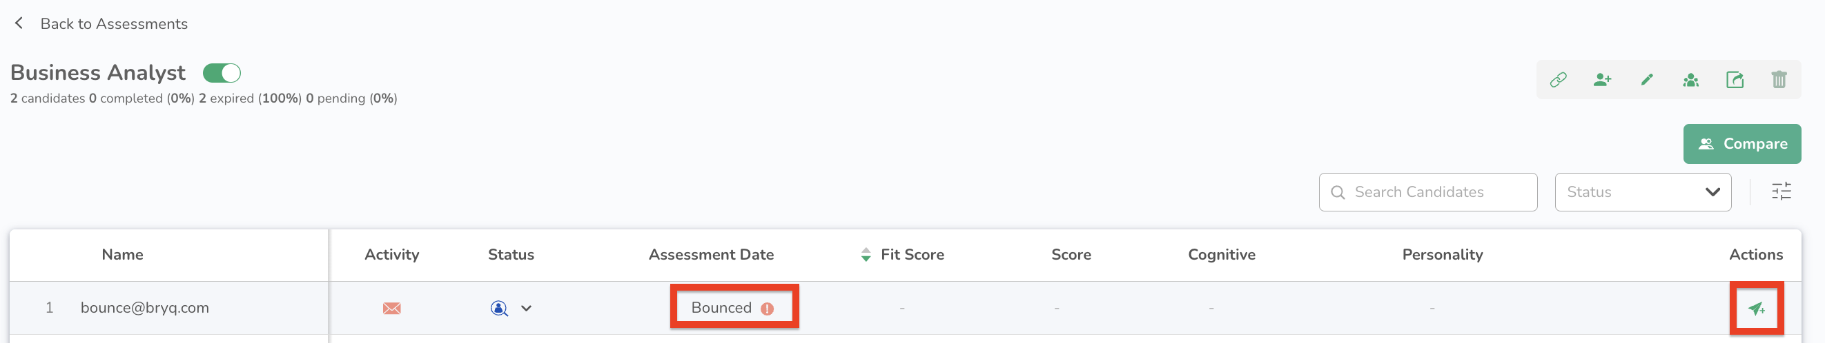Image resolution: width=1825 pixels, height=343 pixels.
Task: Click the red envelope activity icon
Action: click(x=391, y=309)
